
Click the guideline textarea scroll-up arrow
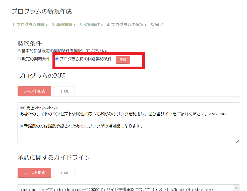coord(236,188)
